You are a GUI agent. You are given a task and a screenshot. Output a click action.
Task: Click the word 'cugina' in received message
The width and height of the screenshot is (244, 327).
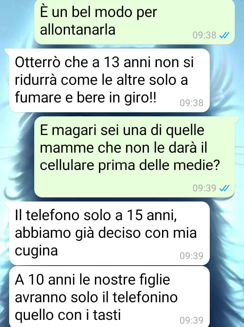(36, 250)
